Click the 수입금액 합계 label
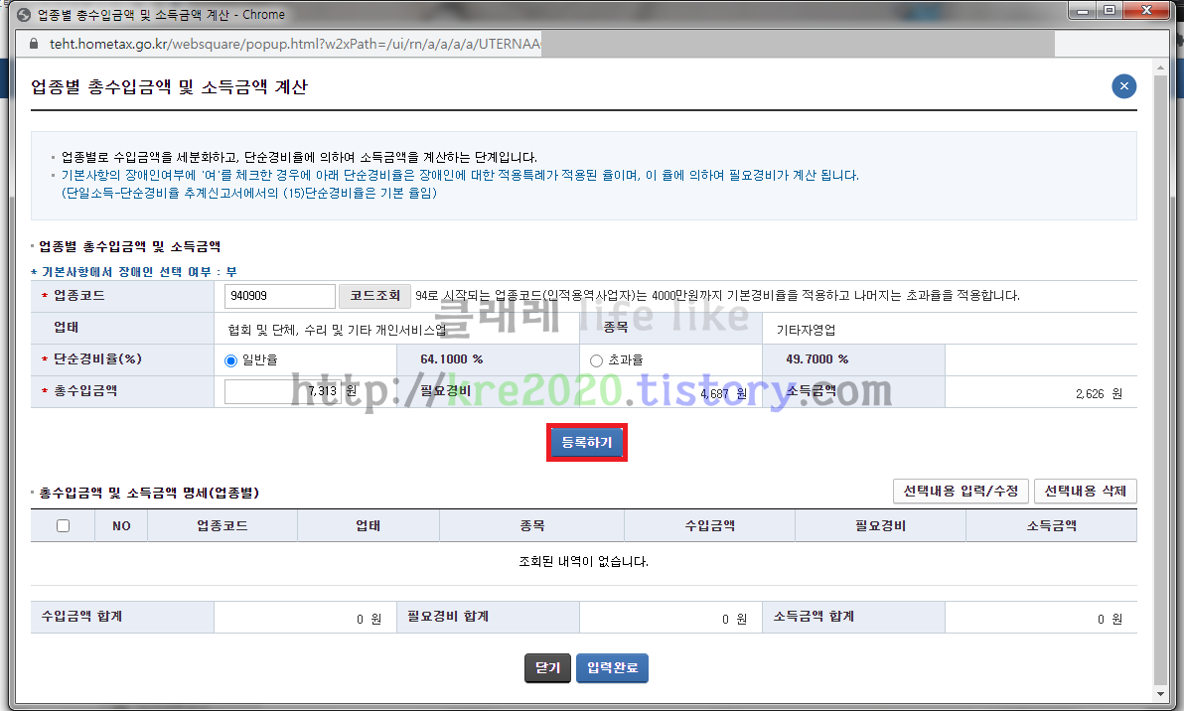Image resolution: width=1184 pixels, height=711 pixels. pyautogui.click(x=81, y=617)
